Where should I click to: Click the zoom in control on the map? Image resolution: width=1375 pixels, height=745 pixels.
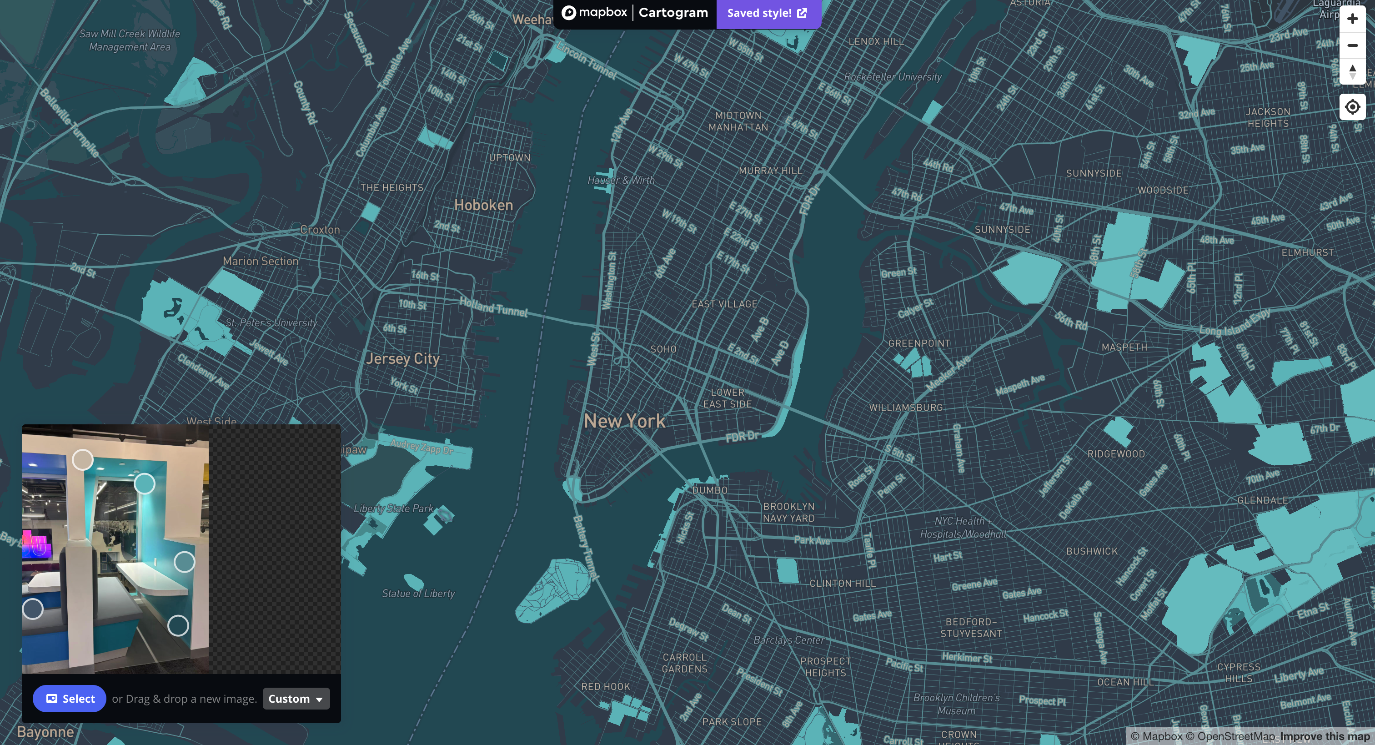[1352, 18]
